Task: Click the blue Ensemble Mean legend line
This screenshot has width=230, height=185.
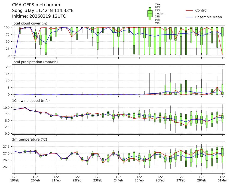Action: pyautogui.click(x=189, y=17)
